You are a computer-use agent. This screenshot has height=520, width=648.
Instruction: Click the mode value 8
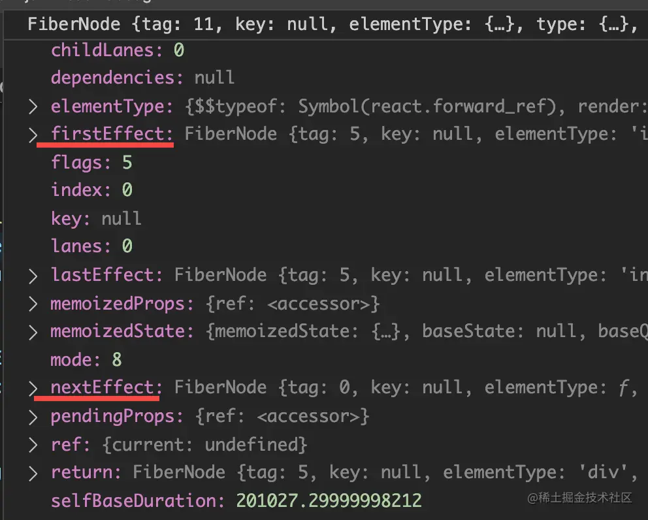point(117,359)
